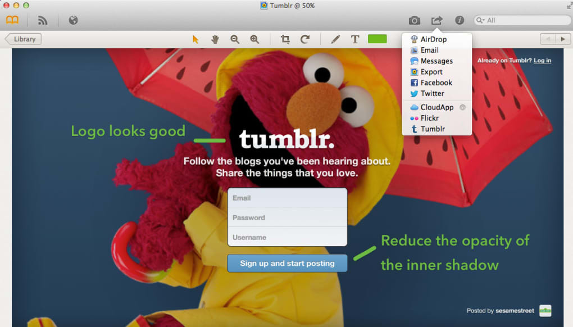The width and height of the screenshot is (573, 327).
Task: Select the 'Logo looks good' annotation
Action: pos(128,131)
